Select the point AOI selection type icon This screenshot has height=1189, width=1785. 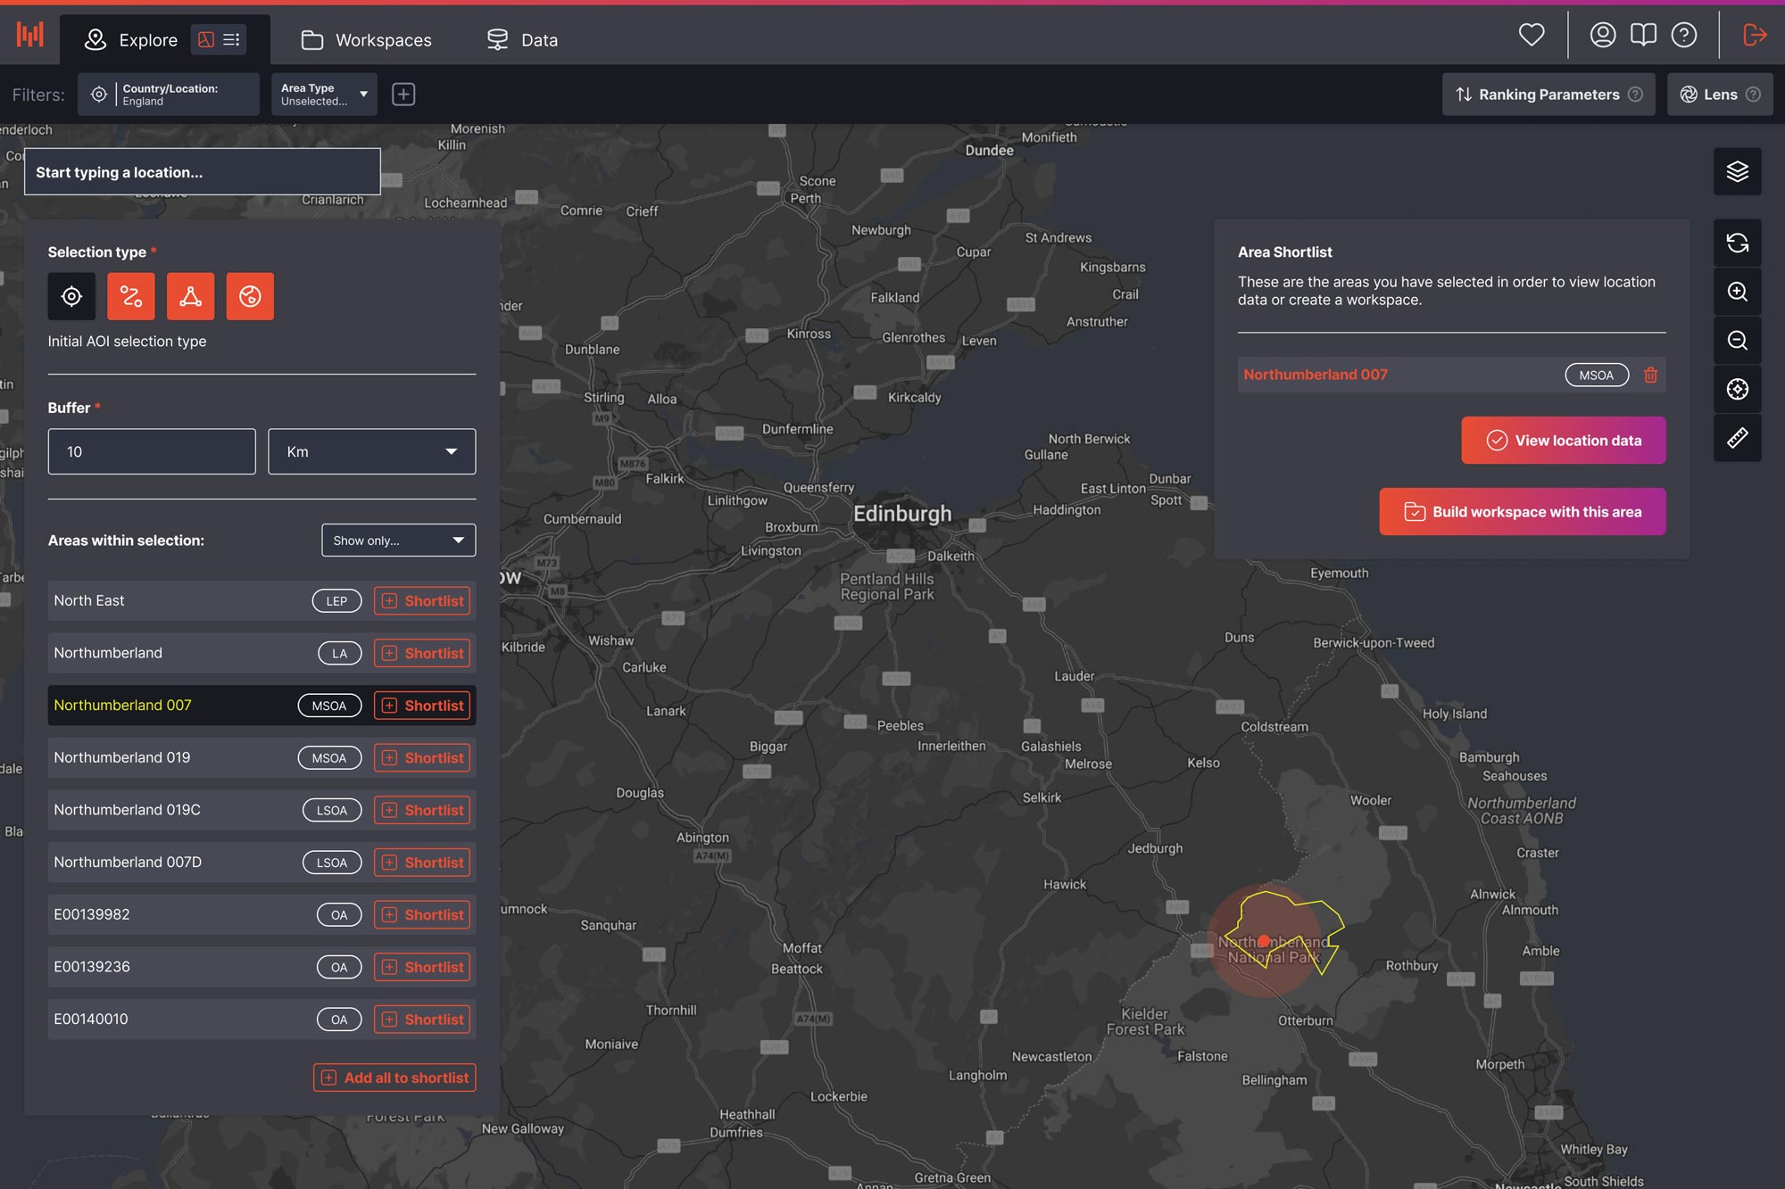[x=71, y=296]
